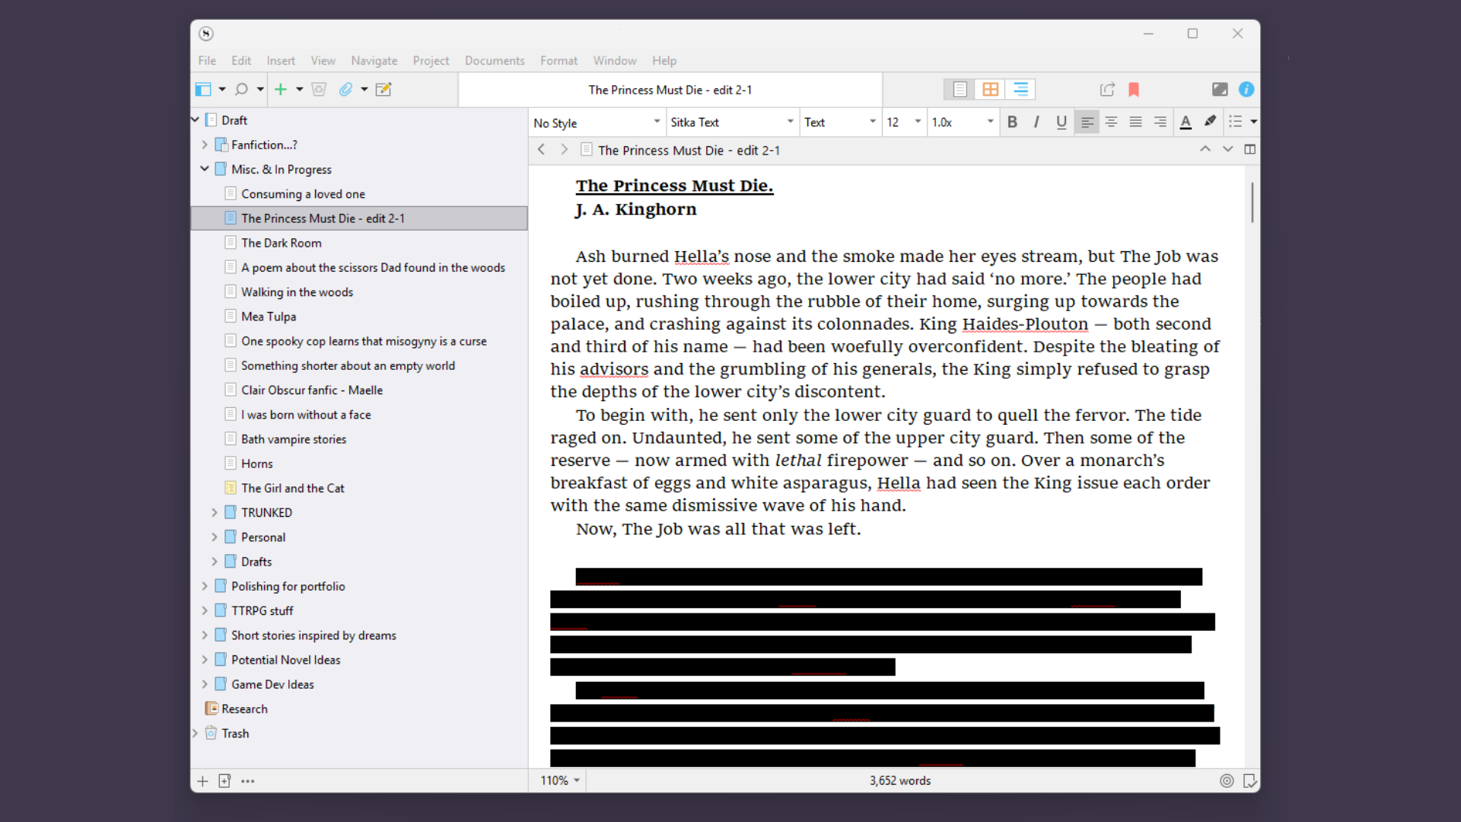Click the search magnifier icon
This screenshot has height=822, width=1461.
coord(242,89)
